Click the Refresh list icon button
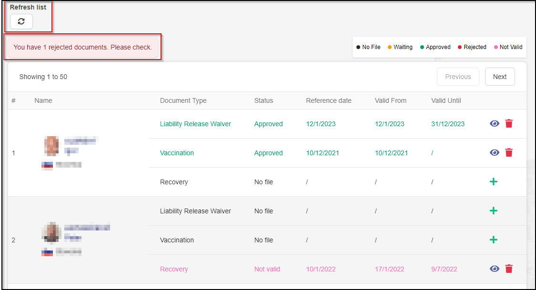Viewport: 536px width, 290px height. coord(21,21)
